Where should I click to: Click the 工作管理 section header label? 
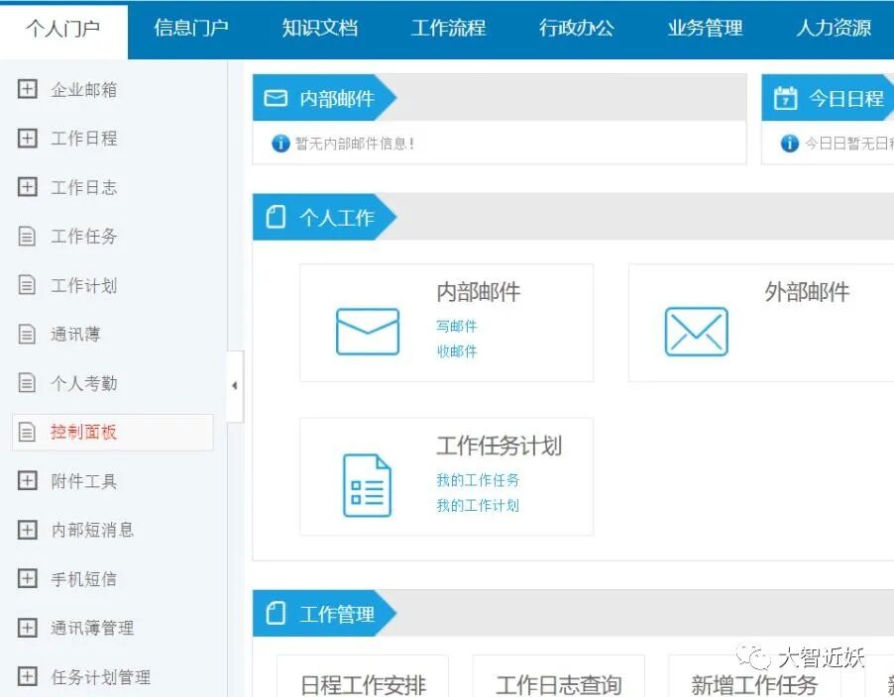point(338,614)
